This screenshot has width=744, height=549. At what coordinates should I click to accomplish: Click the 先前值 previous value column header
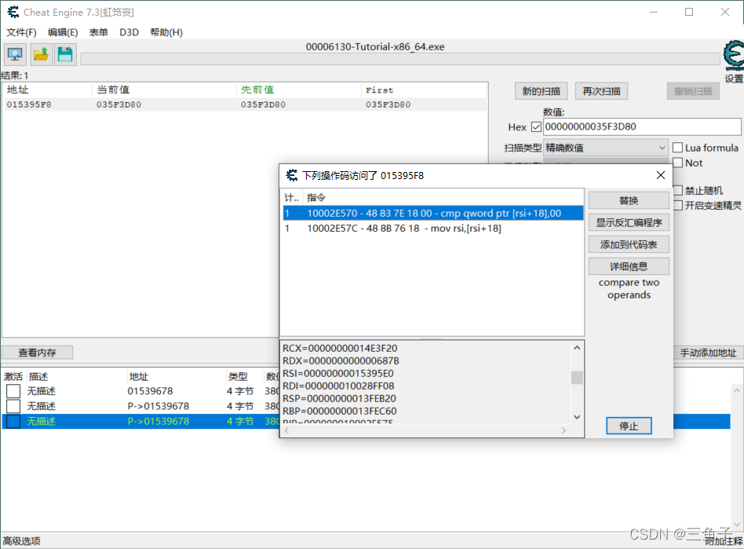click(299, 90)
